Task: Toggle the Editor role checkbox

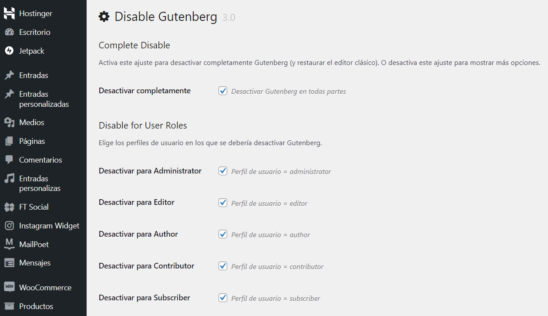Action: pos(223,203)
